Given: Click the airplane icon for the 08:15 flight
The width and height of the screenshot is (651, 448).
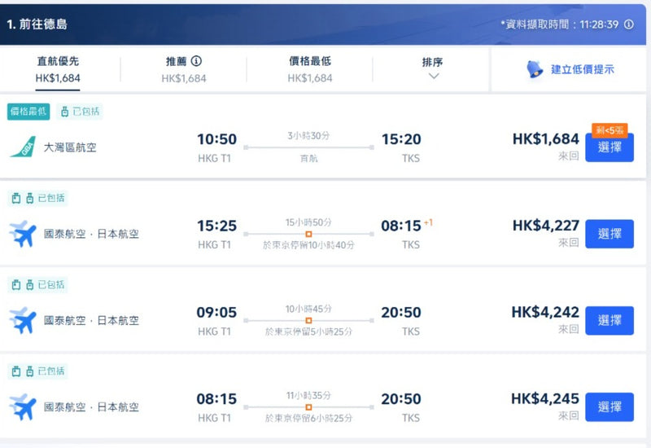Looking at the screenshot, I should tap(23, 406).
